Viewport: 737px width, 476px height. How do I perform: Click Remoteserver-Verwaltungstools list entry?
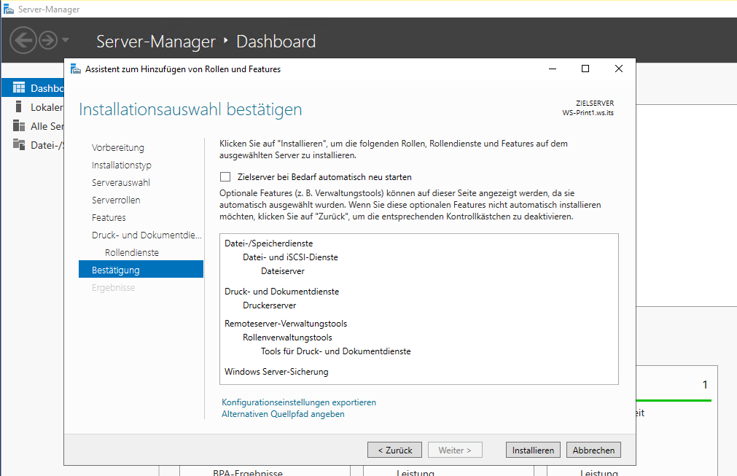(x=286, y=323)
